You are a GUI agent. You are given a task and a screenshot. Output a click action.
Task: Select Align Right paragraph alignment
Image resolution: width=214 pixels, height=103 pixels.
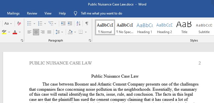pyautogui.click(x=43, y=32)
